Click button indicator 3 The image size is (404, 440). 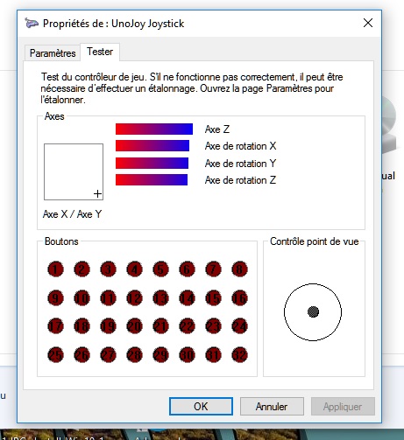[x=108, y=269]
